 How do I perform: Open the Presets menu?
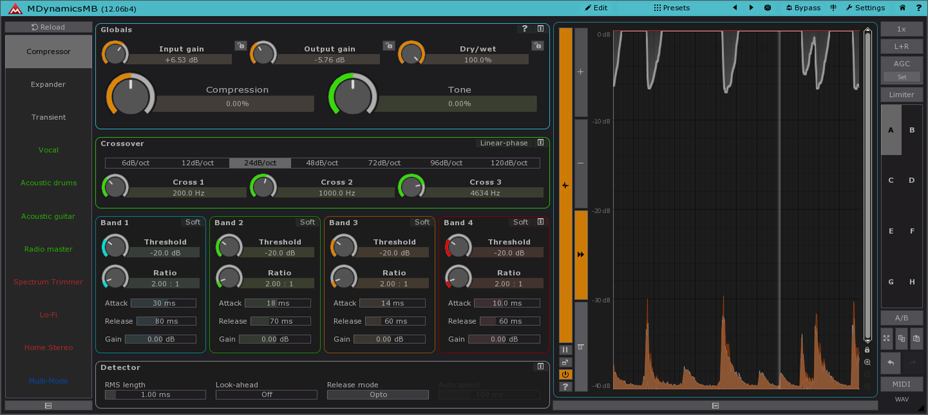671,8
